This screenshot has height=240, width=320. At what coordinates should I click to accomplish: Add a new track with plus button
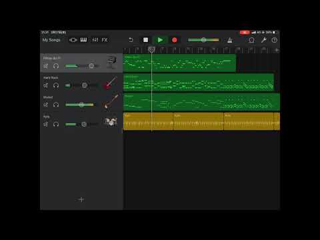81,199
